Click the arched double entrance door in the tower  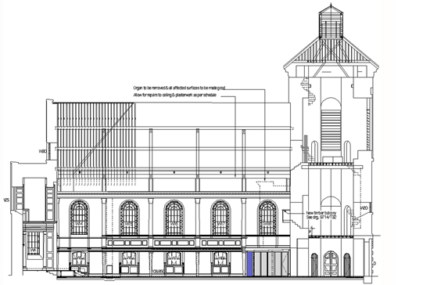[331, 263]
